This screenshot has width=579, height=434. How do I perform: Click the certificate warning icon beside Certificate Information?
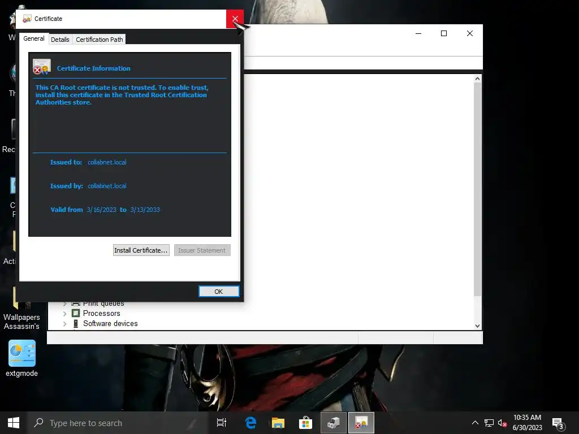[x=41, y=67]
